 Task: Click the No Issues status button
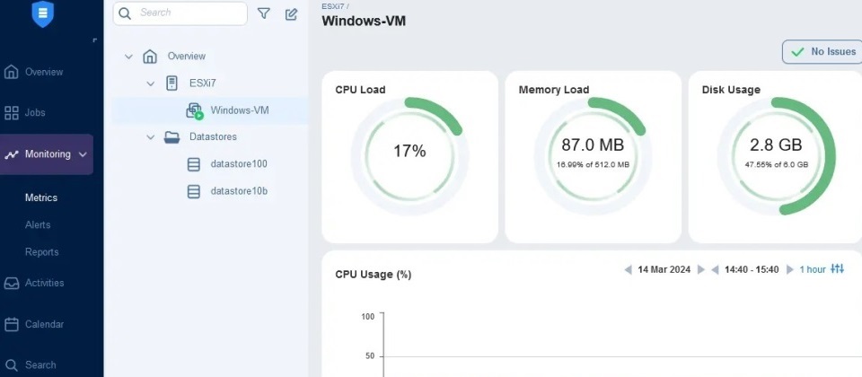(822, 52)
